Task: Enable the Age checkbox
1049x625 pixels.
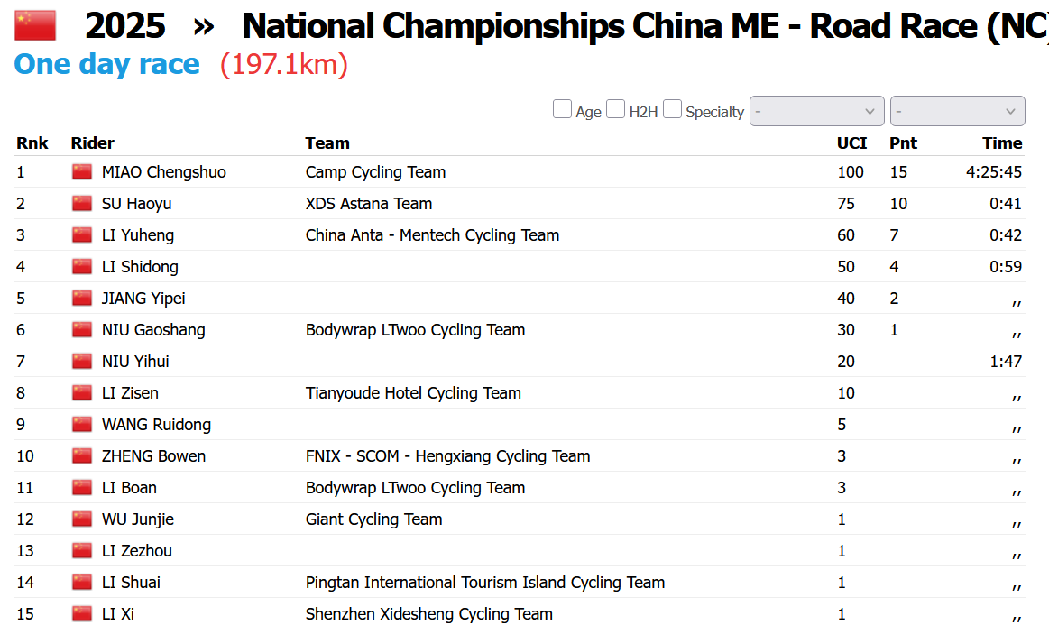Action: coord(562,110)
